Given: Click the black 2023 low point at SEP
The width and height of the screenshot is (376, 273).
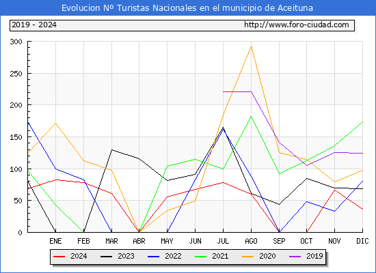Looking at the screenshot, I should click(279, 205).
